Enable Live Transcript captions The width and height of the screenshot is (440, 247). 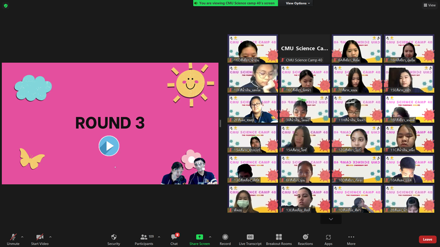tap(250, 237)
